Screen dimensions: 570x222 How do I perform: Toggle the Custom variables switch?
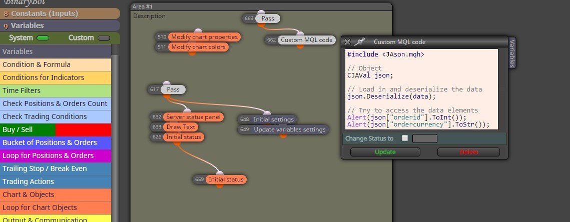[104, 38]
